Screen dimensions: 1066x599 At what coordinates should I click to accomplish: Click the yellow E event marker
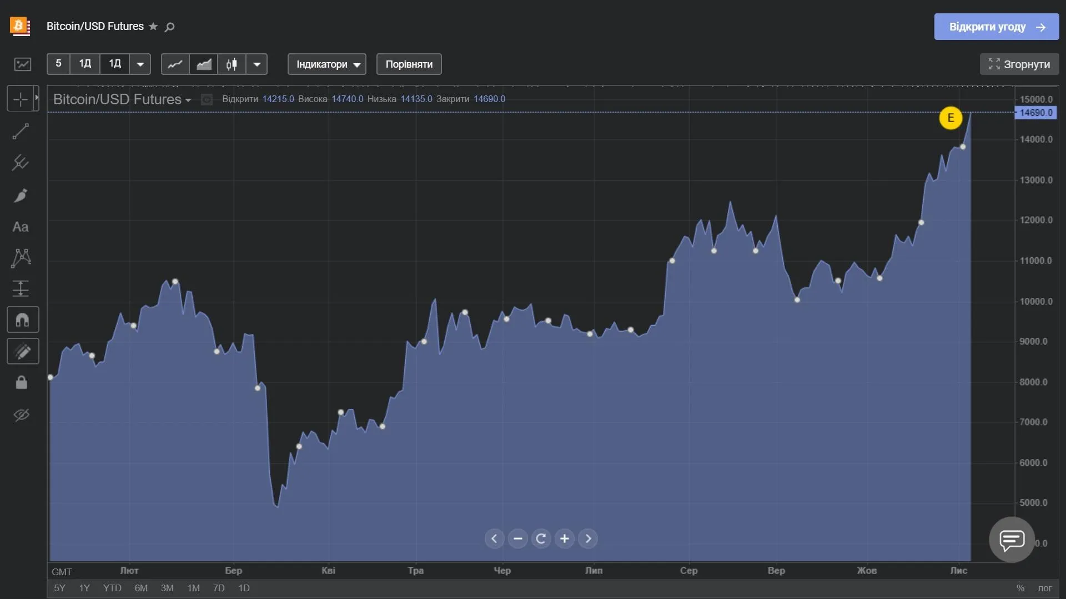951,118
